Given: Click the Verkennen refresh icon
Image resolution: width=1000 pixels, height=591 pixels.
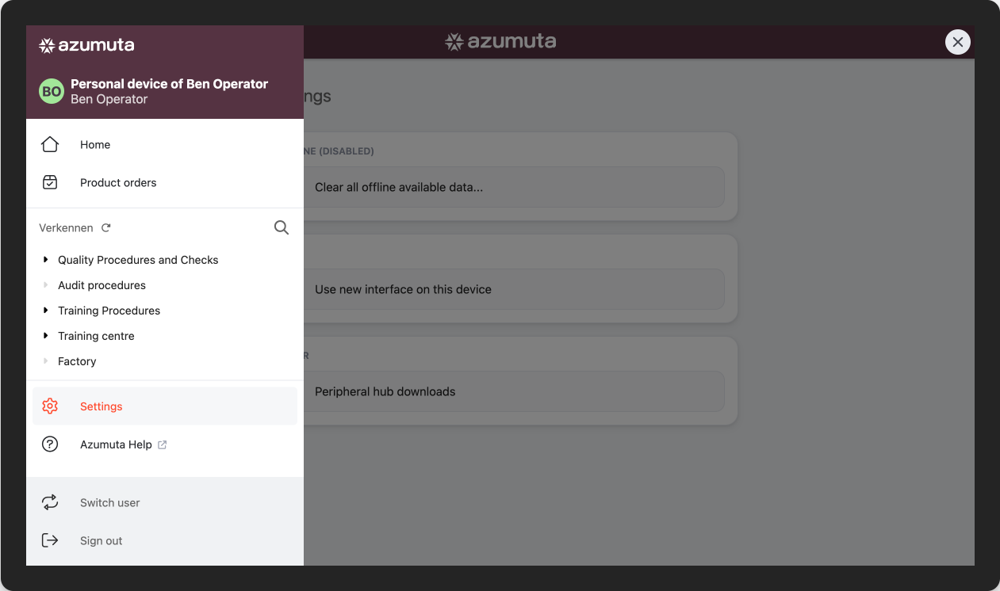Looking at the screenshot, I should 106,227.
